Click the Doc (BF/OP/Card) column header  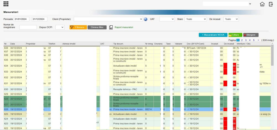click(198, 44)
